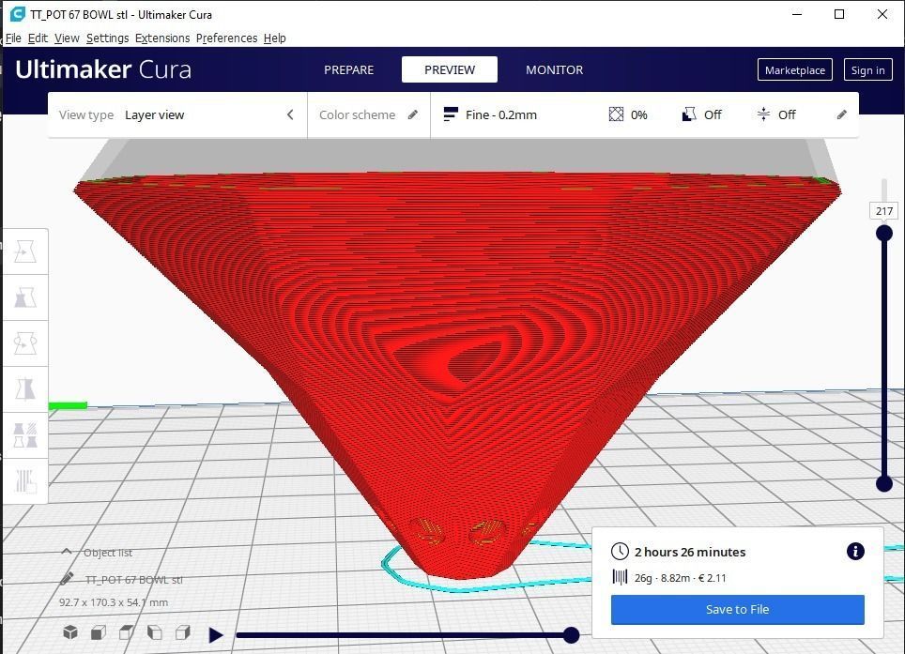Click the layer number 217 field
Image resolution: width=905 pixels, height=654 pixels.
(883, 211)
